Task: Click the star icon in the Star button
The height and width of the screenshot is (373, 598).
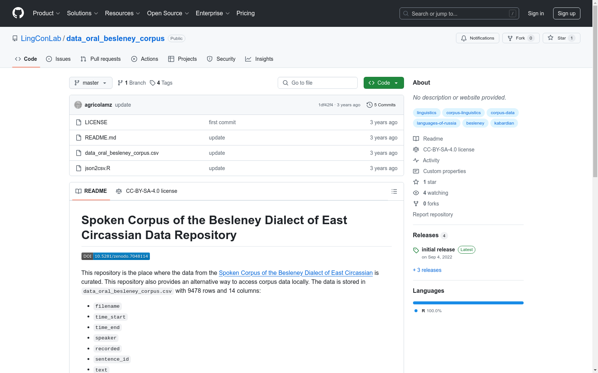Action: coord(551,38)
